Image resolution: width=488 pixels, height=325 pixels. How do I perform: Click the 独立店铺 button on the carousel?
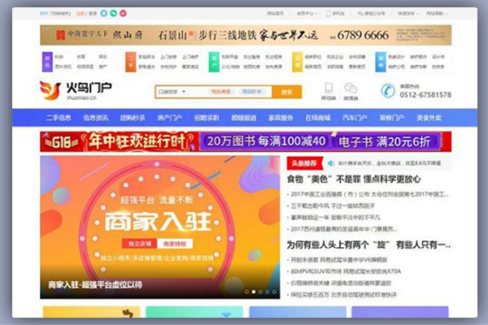(140, 244)
